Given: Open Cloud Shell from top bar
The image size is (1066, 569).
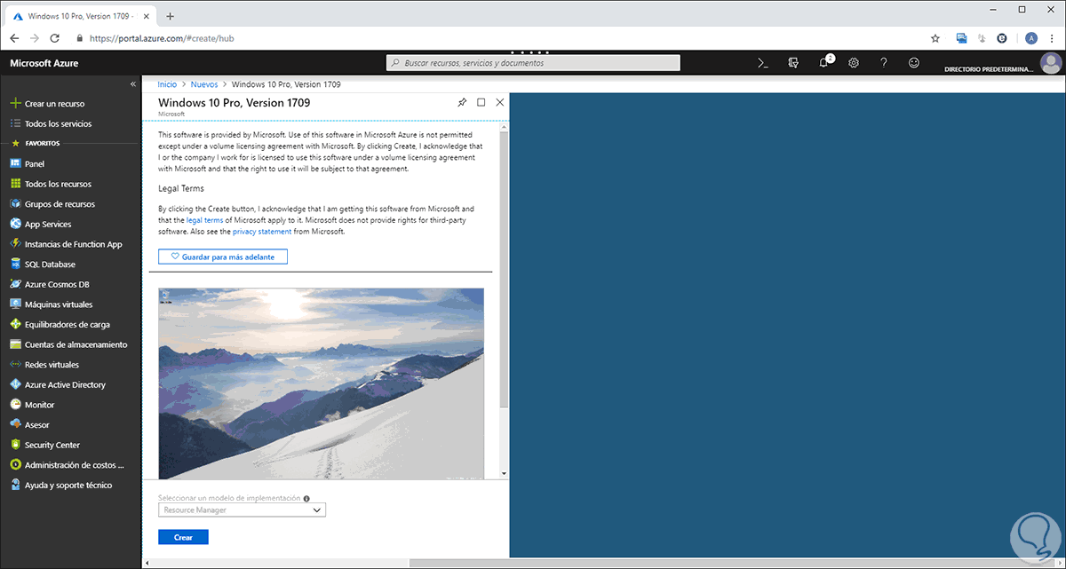Looking at the screenshot, I should (x=762, y=63).
